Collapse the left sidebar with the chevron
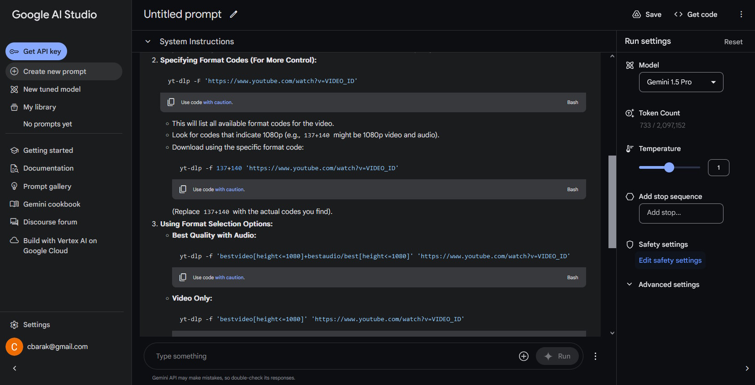This screenshot has height=385, width=755. coord(15,368)
